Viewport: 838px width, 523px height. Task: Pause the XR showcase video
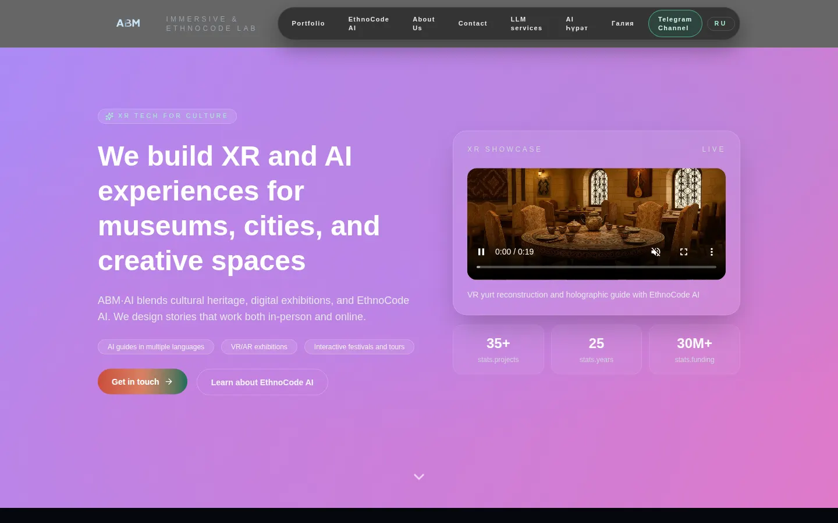click(x=481, y=252)
